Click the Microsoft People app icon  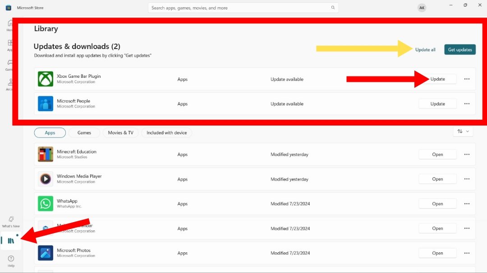pos(46,103)
